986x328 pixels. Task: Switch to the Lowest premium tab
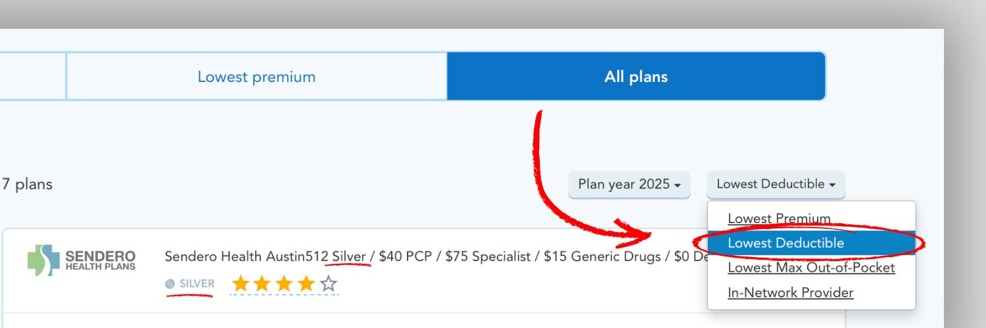point(256,77)
